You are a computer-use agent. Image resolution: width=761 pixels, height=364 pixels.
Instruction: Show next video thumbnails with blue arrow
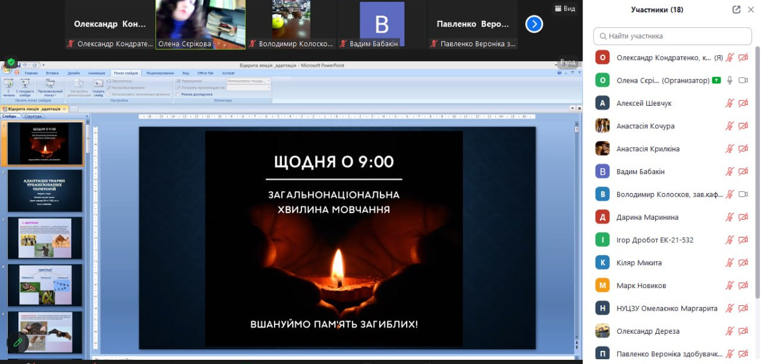534,24
